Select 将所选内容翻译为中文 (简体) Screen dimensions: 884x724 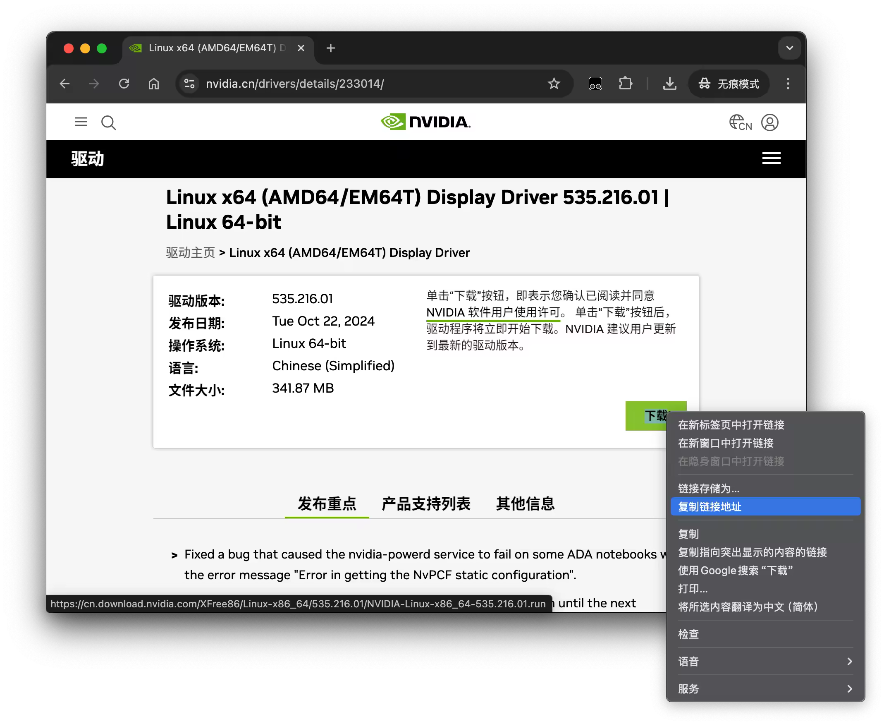(x=765, y=607)
